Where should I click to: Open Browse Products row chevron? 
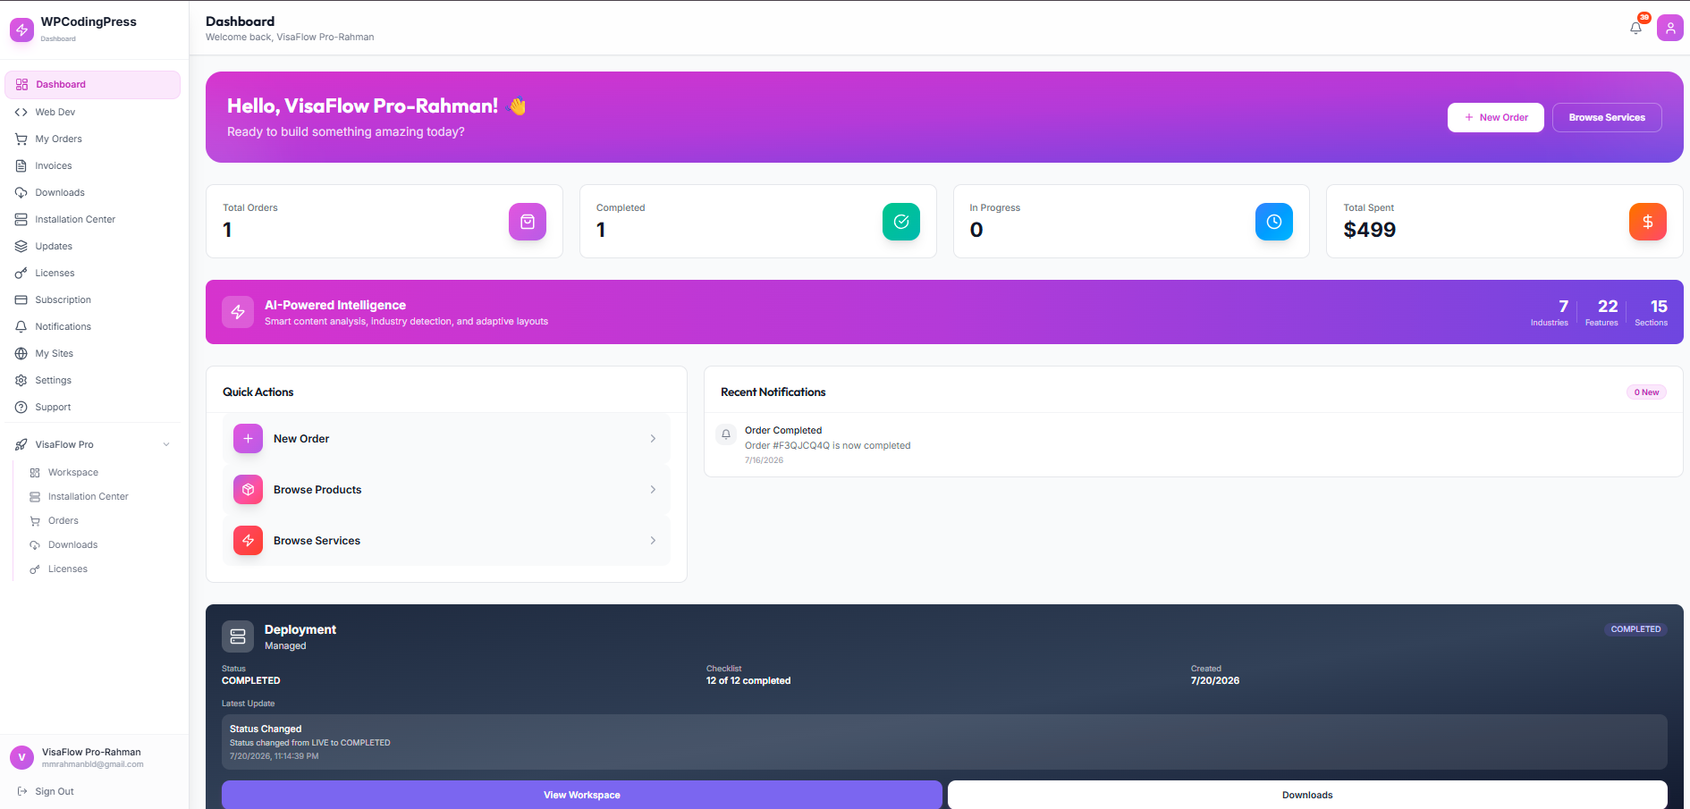click(x=653, y=490)
